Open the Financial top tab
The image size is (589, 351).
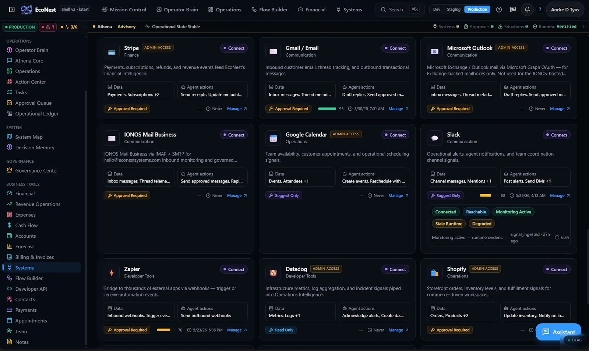[x=311, y=10]
